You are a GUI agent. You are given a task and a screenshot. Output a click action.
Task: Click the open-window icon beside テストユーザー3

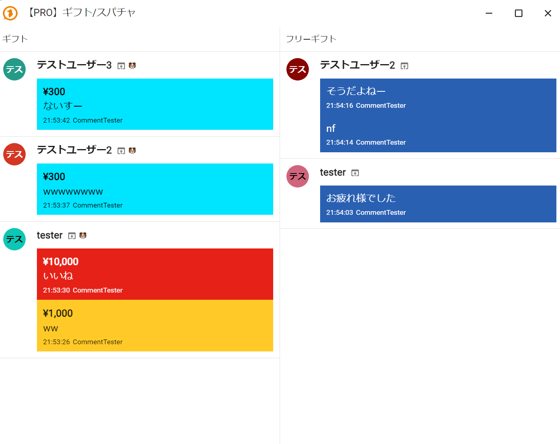[121, 66]
